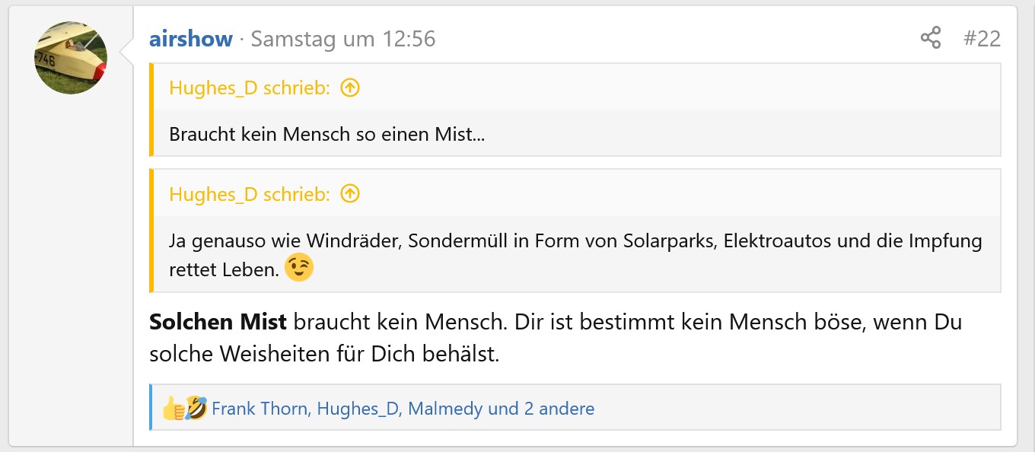Screen dimensions: 1035x452
Task: Click second 'Hughes_D schrieb:' quote header
Action: pyautogui.click(x=249, y=194)
